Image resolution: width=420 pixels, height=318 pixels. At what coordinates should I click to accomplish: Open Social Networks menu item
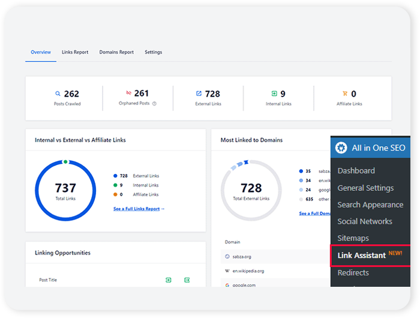pos(365,221)
